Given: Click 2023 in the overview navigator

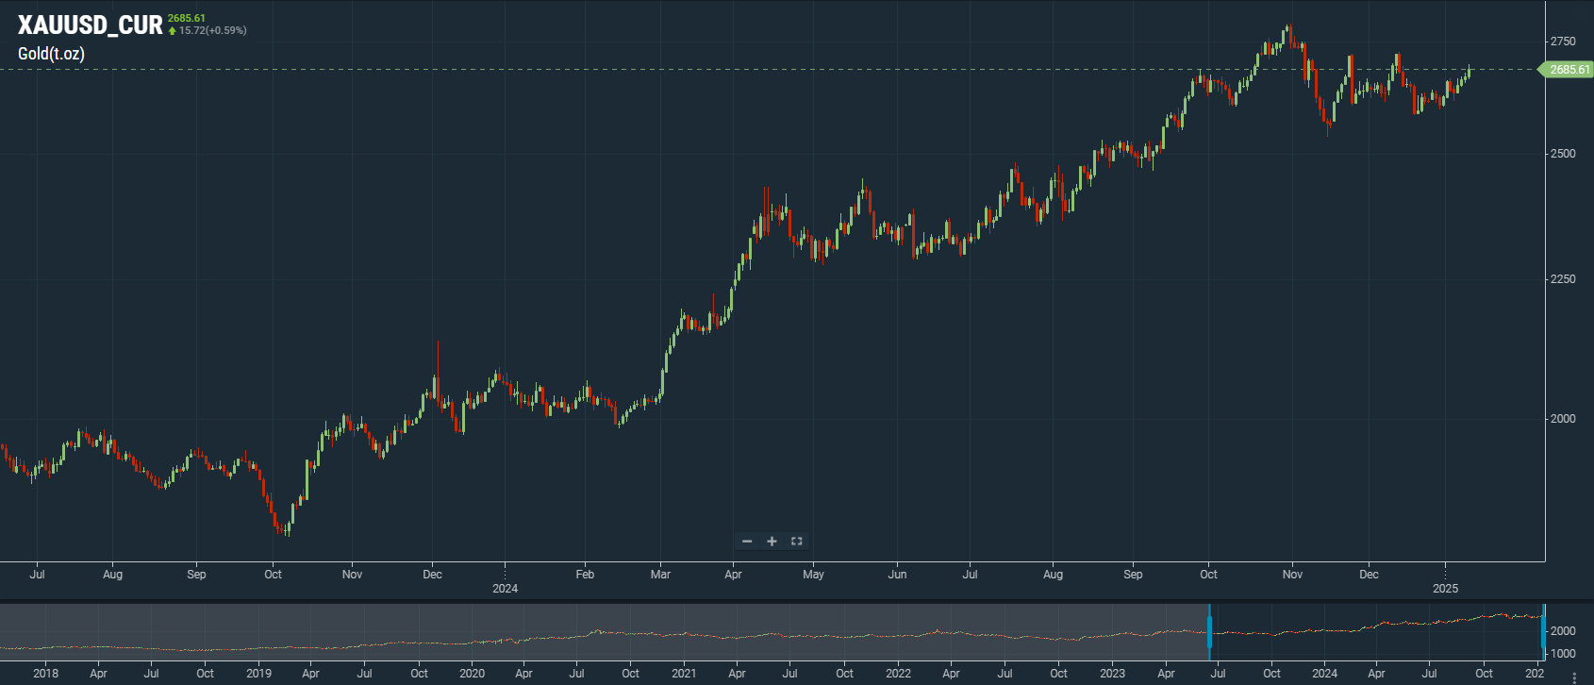Looking at the screenshot, I should tap(1112, 673).
